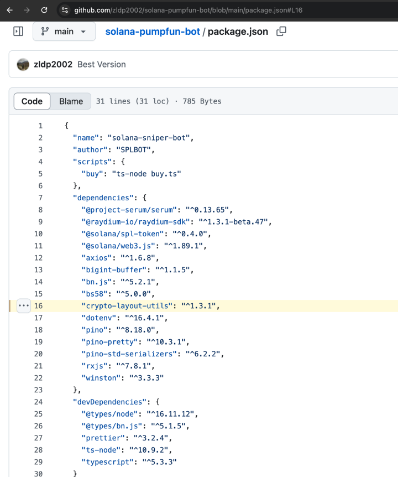
Task: Select line number 16
Action: pyautogui.click(x=38, y=305)
